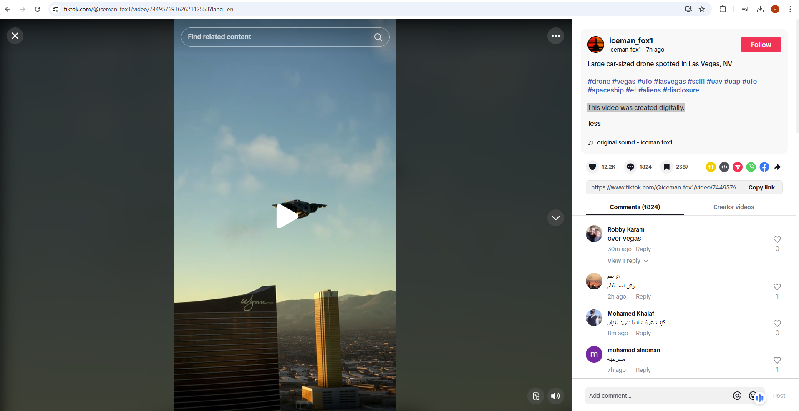Share the video to Facebook
This screenshot has height=411, width=799.
(764, 167)
